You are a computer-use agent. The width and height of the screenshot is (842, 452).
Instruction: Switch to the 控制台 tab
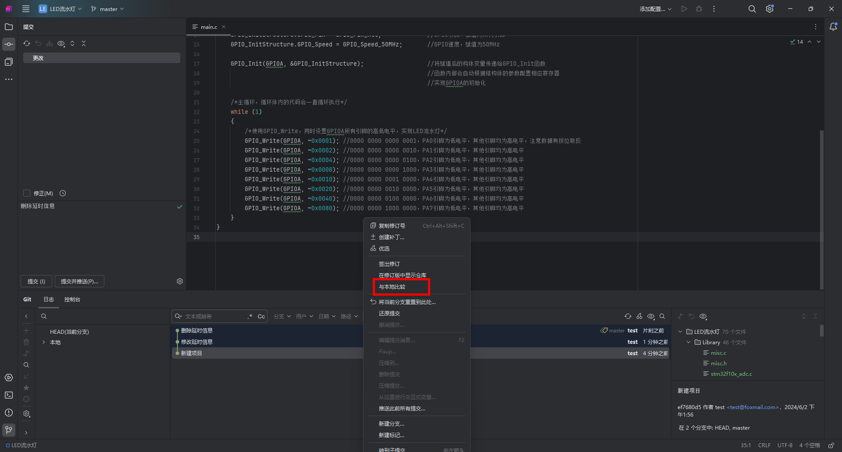click(x=72, y=300)
